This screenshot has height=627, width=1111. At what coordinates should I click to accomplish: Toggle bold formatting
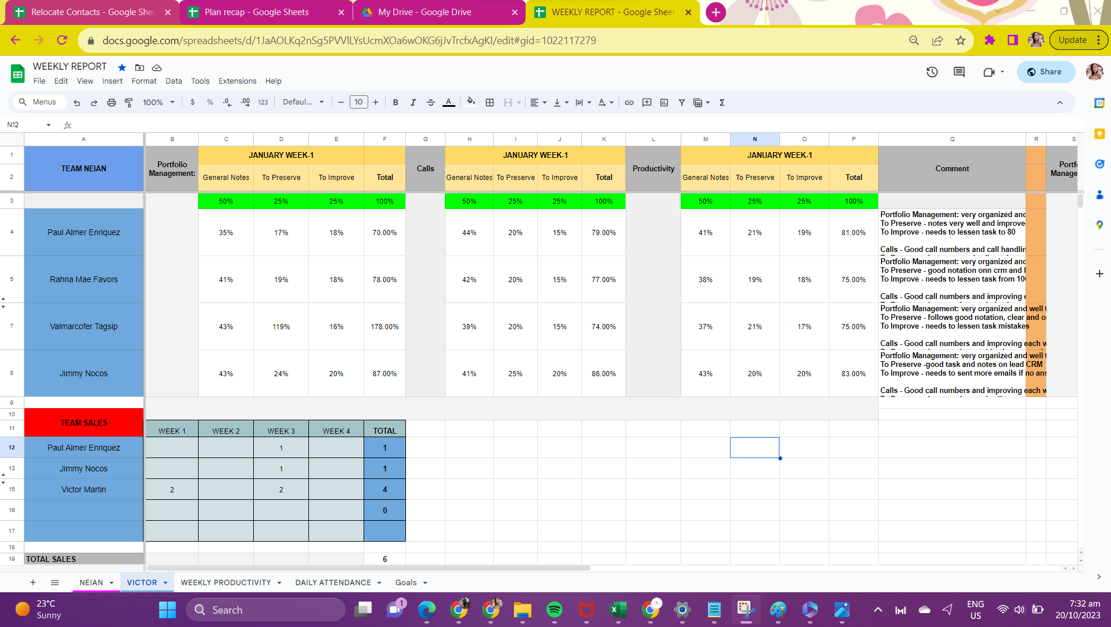395,102
